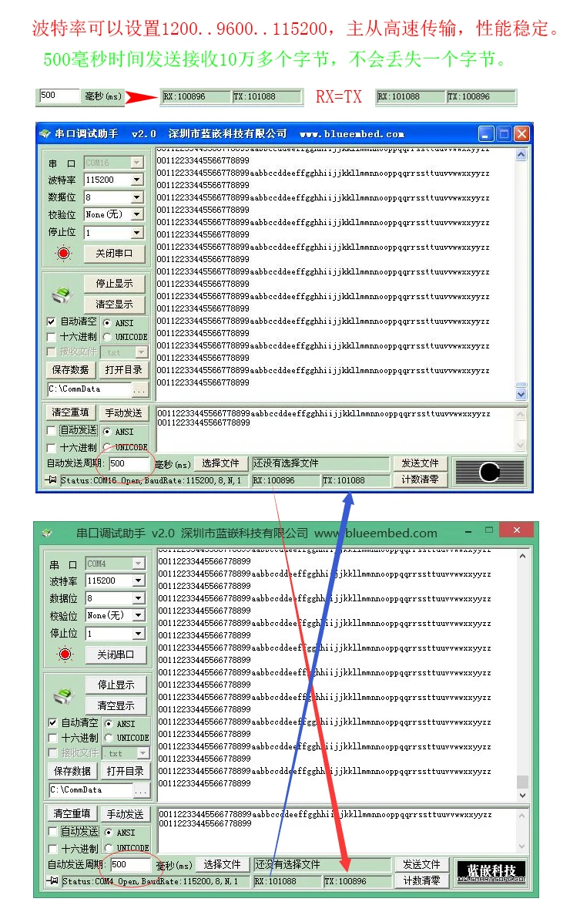Click send text box in upper window
The height and width of the screenshot is (912, 570).
coord(335,430)
